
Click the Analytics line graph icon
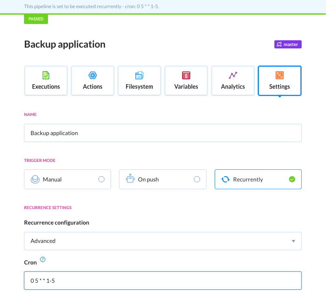(x=233, y=75)
